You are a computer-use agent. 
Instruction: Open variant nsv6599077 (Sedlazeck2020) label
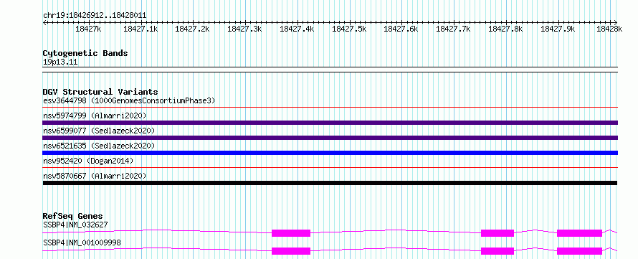pyautogui.click(x=99, y=131)
